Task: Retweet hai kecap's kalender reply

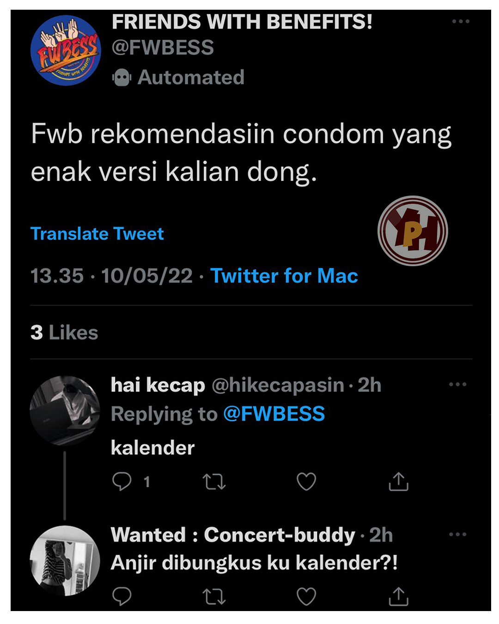Action: (214, 482)
